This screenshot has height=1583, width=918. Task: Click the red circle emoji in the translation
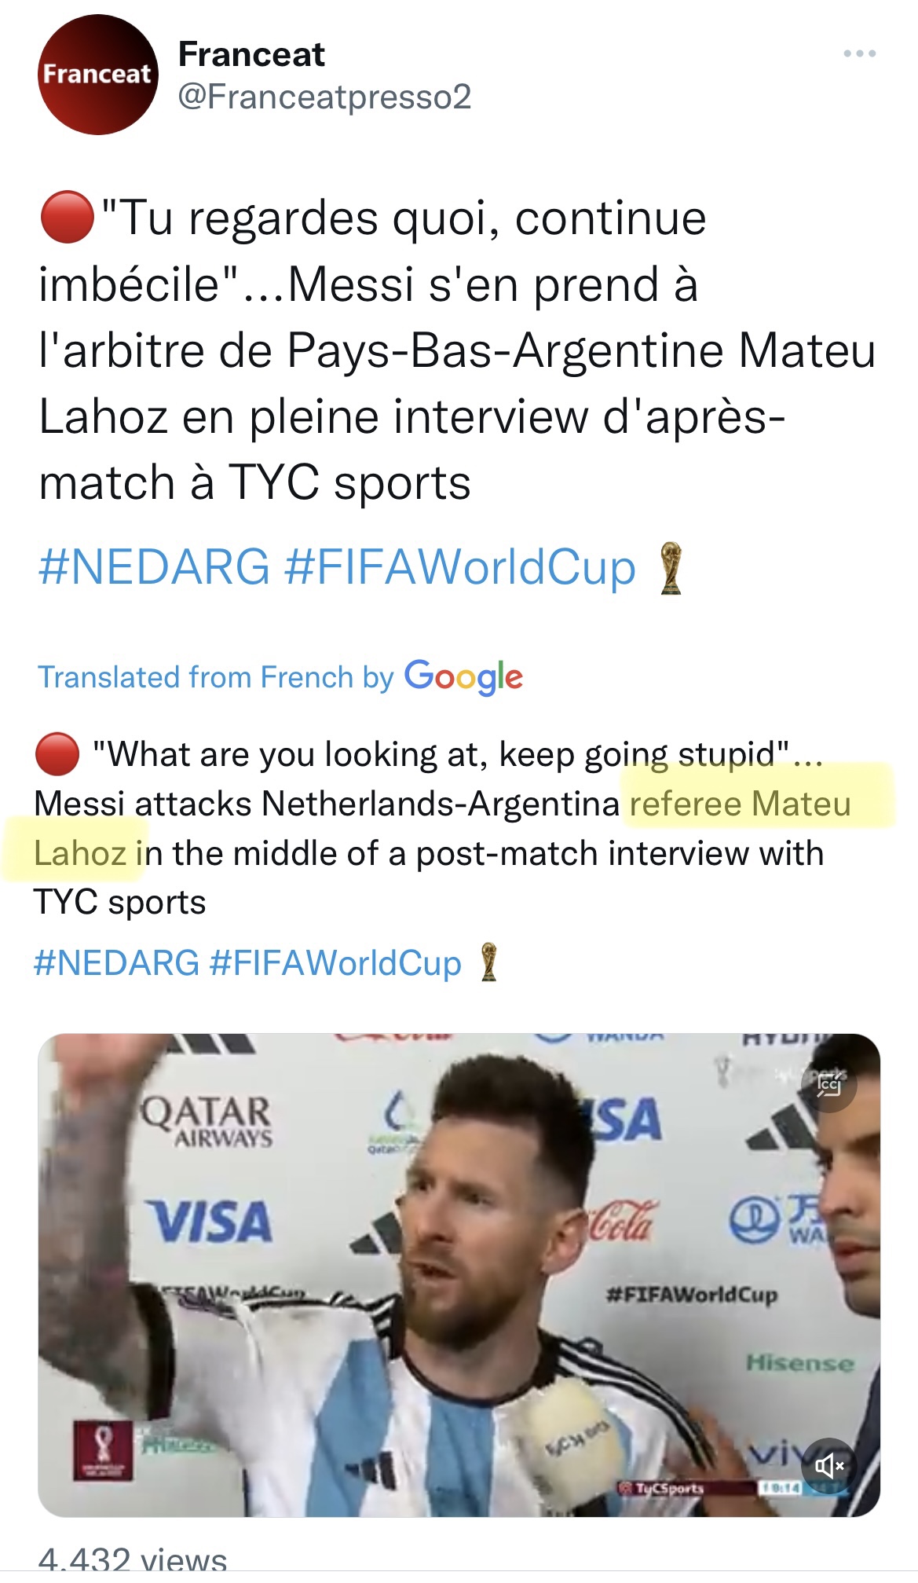coord(57,754)
